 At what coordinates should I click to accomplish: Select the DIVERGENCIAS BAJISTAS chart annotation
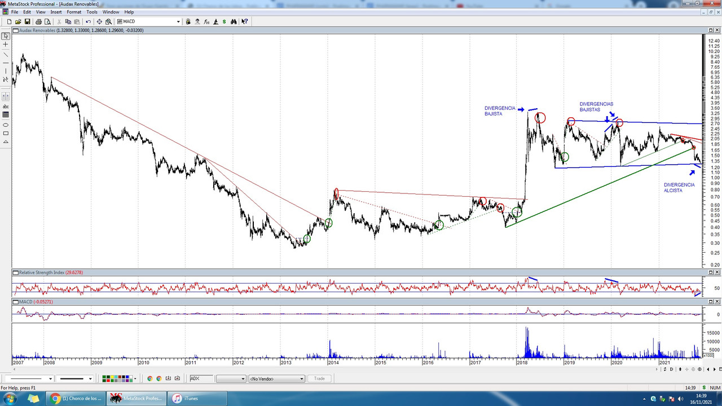(x=596, y=107)
